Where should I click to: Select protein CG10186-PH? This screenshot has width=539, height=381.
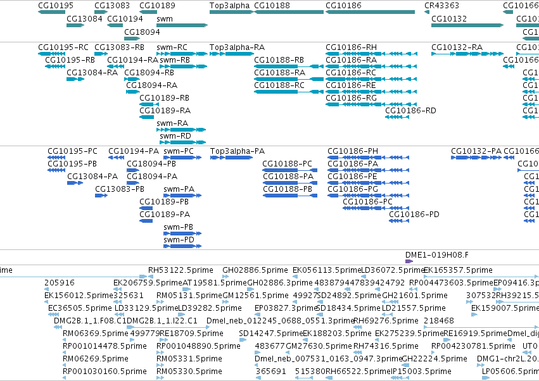369,158
